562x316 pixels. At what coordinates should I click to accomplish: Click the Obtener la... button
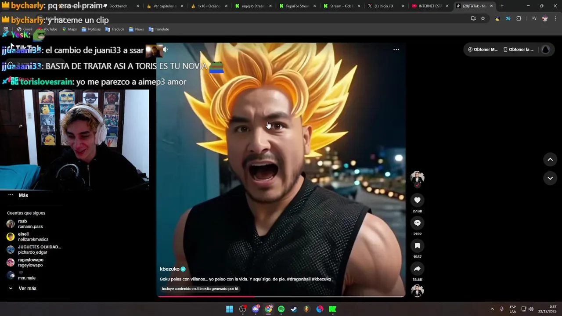[519, 50]
